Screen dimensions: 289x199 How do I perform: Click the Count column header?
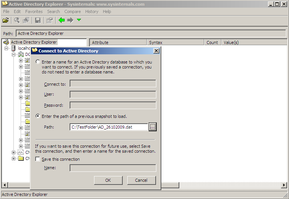(213, 42)
